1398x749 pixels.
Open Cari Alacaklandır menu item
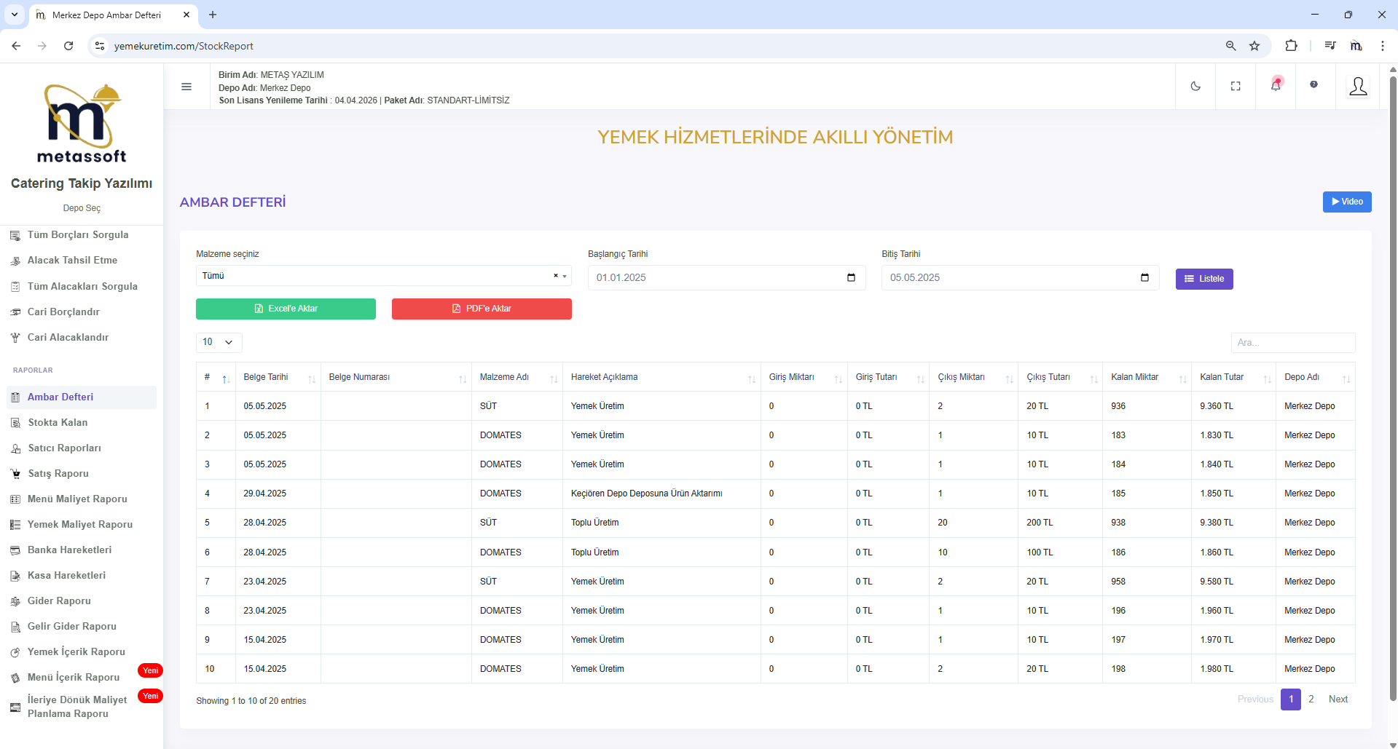(68, 337)
